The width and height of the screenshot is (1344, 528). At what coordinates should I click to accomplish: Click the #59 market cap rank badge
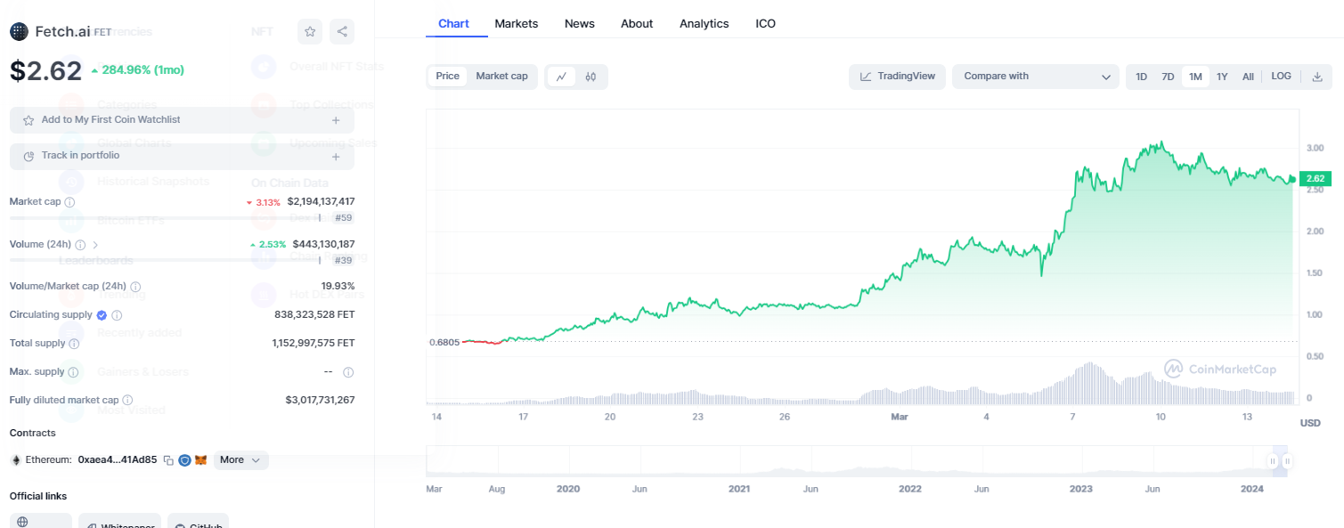point(342,218)
